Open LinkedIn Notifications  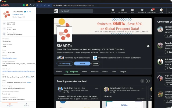pyautogui.click(x=152, y=11)
